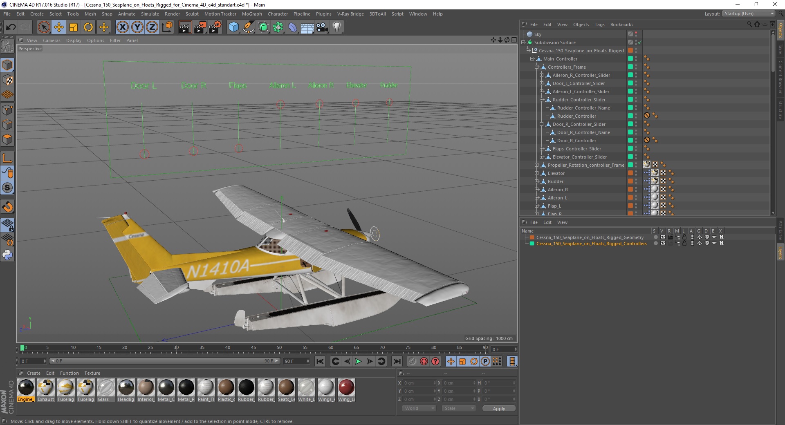This screenshot has width=785, height=425.
Task: Toggle X axis lock
Action: coord(122,27)
